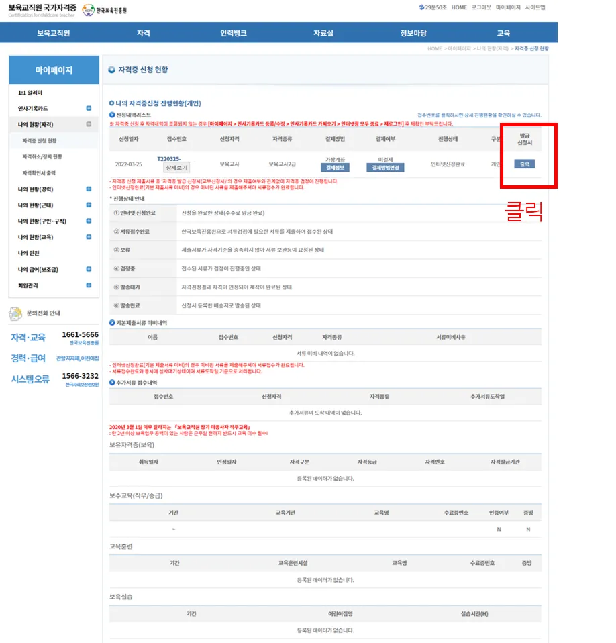This screenshot has width=616, height=643.
Task: Click the 결제정보 button
Action: tap(333, 168)
